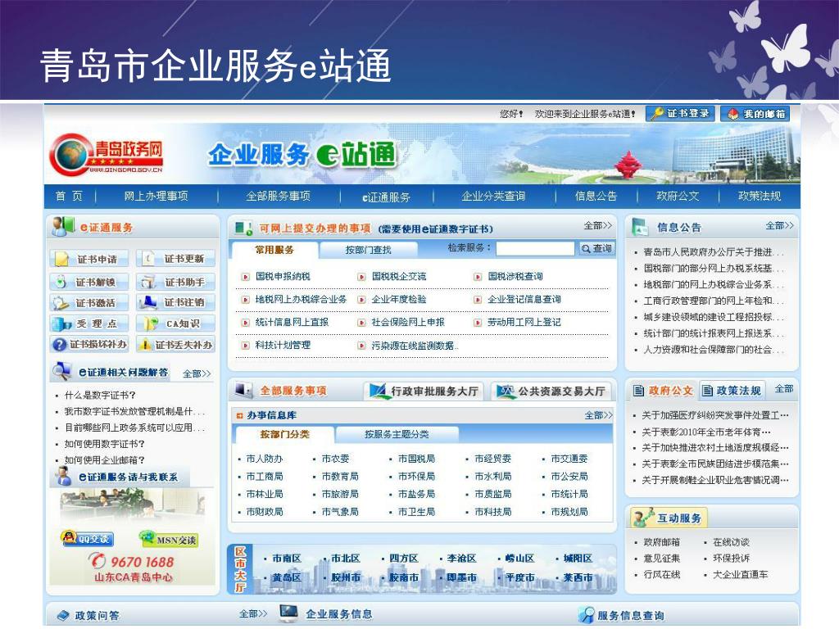Open the 证书助手 icon button
This screenshot has height=629, width=839.
tap(176, 282)
